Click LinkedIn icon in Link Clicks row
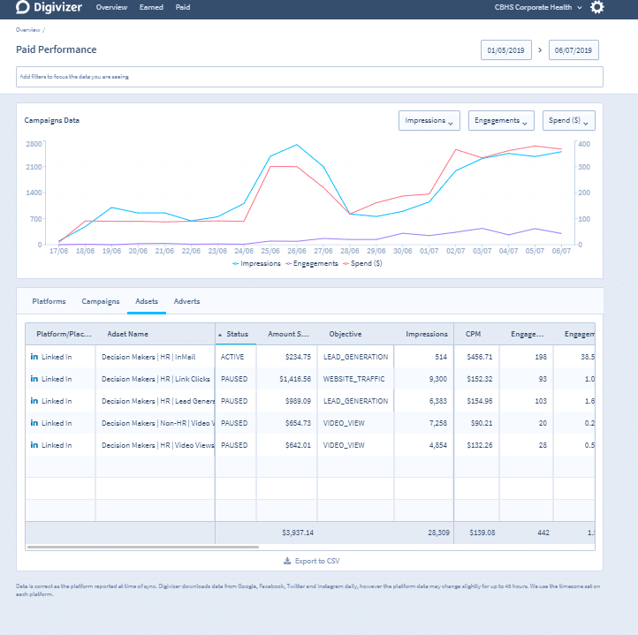This screenshot has width=638, height=635. (x=34, y=379)
